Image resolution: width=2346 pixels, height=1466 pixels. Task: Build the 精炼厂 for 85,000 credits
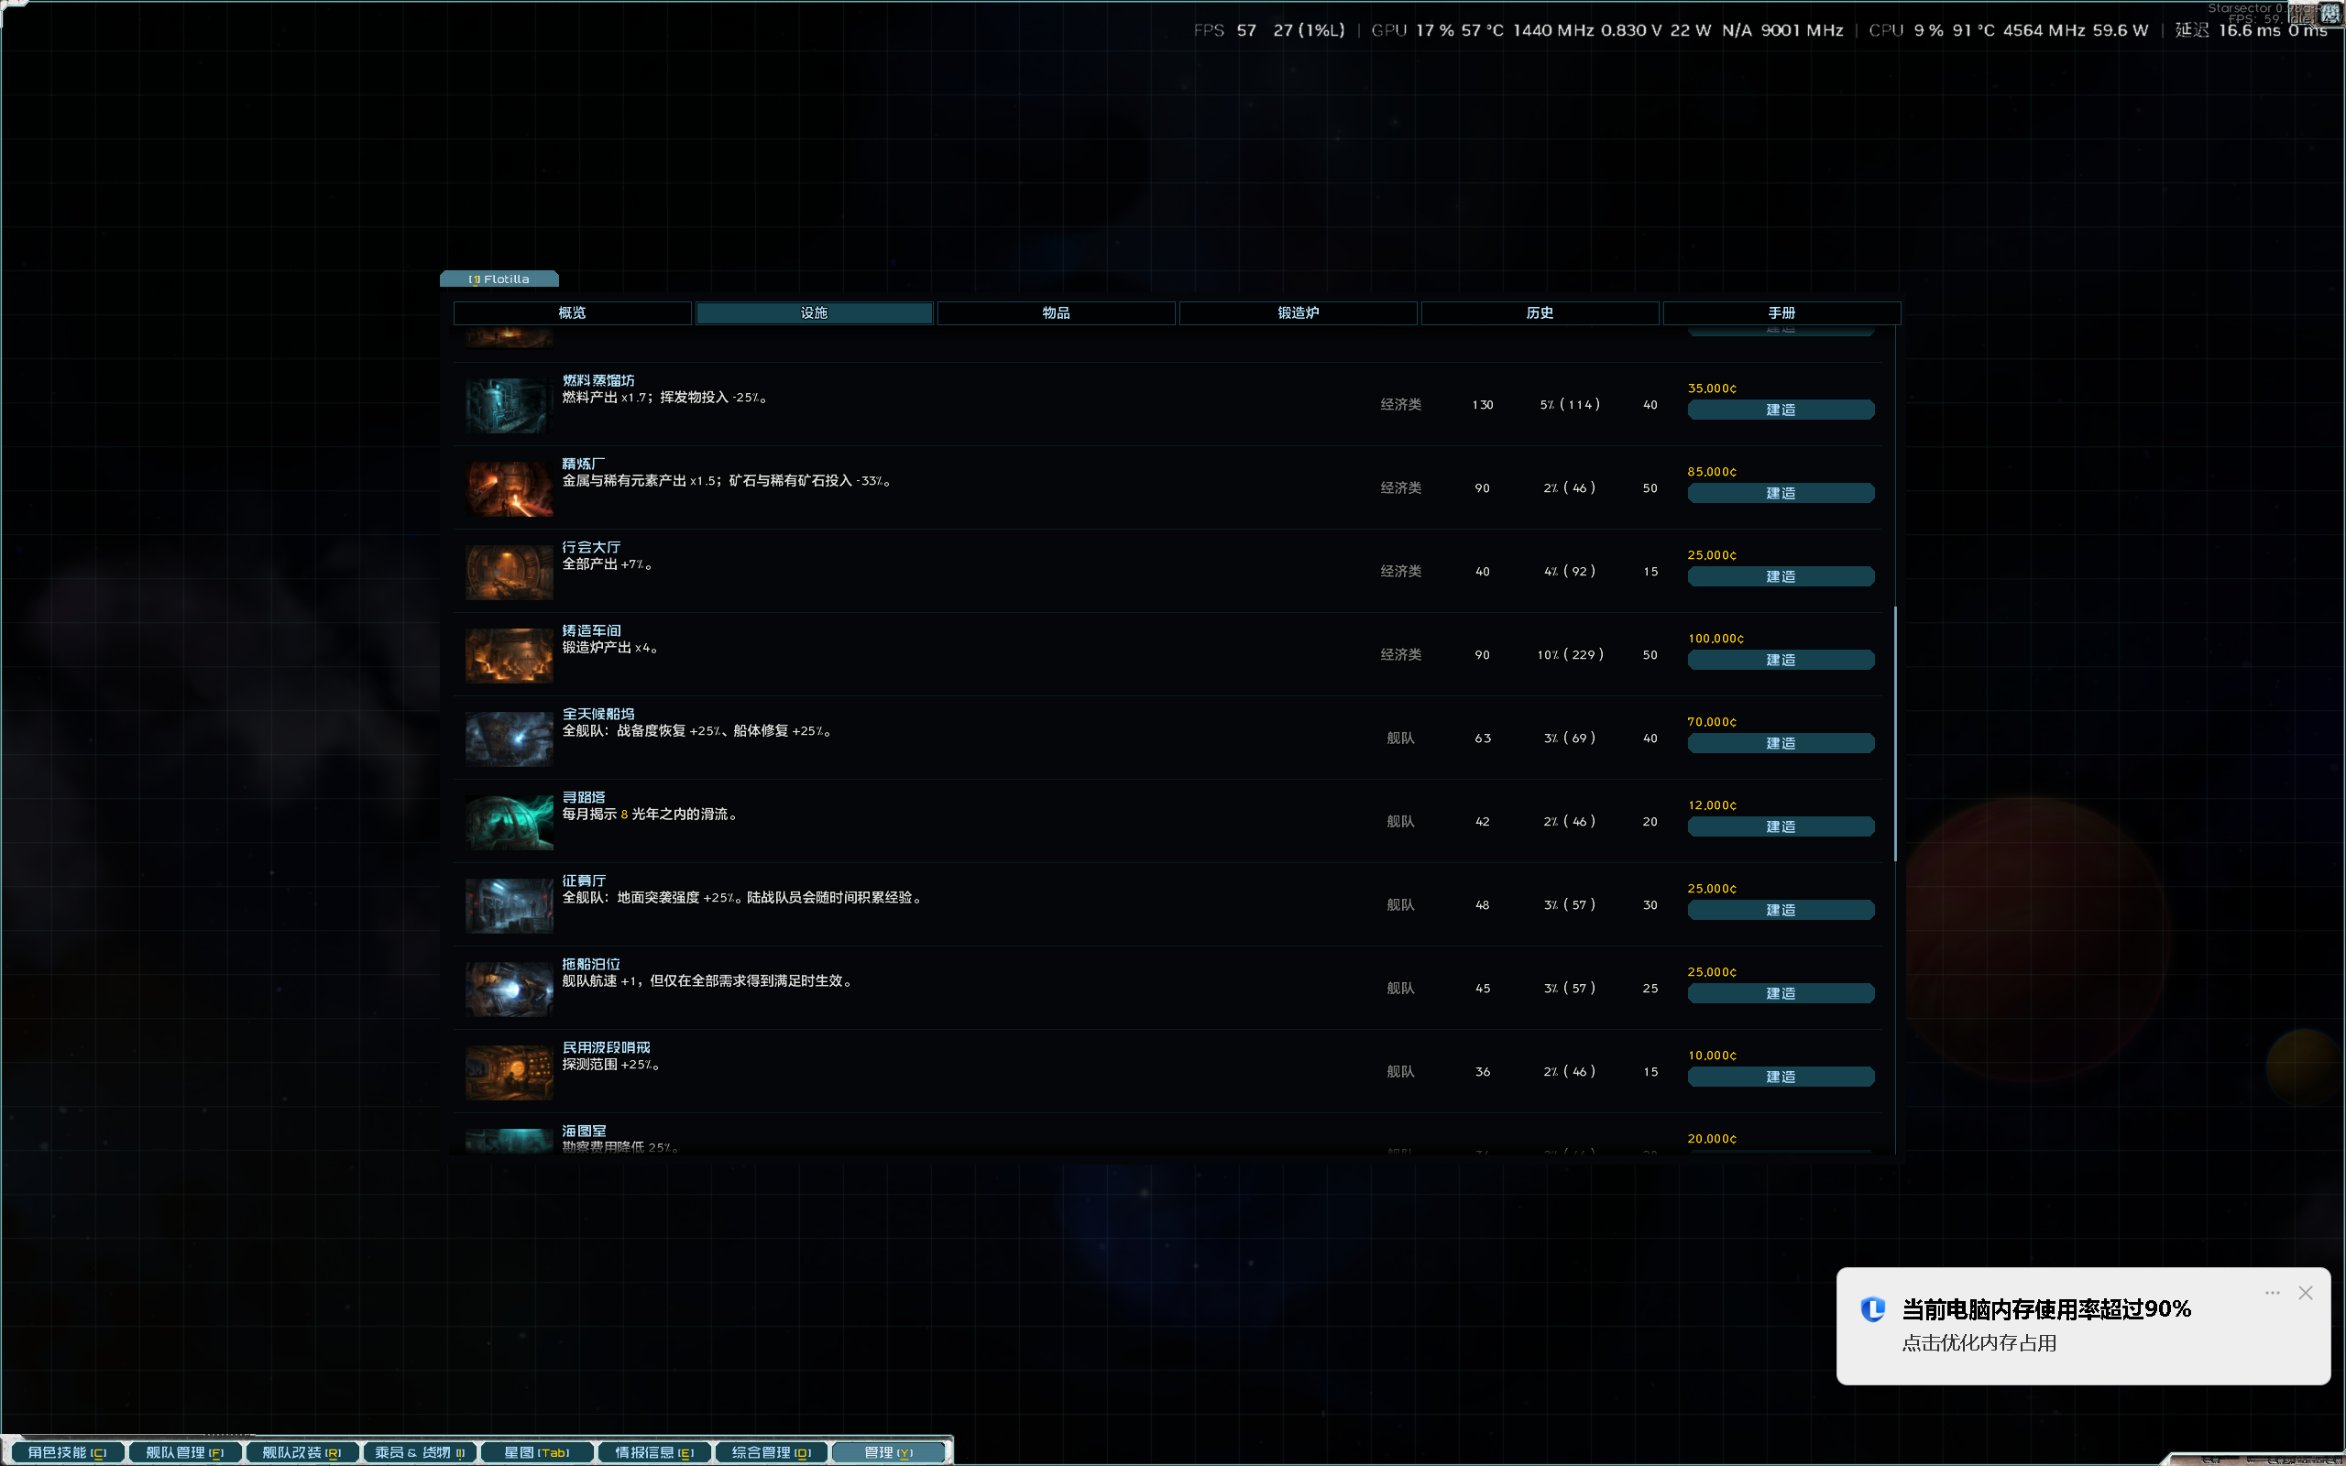click(x=1781, y=494)
